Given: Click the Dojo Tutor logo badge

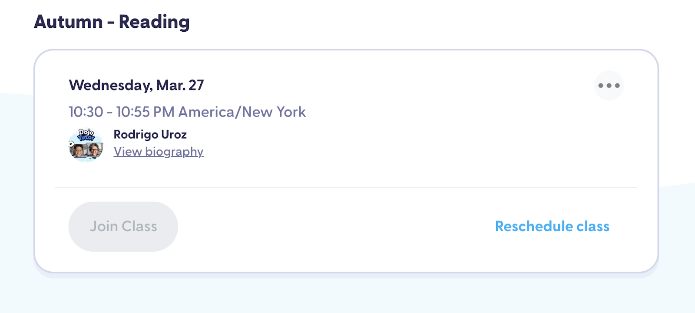Looking at the screenshot, I should (x=86, y=135).
